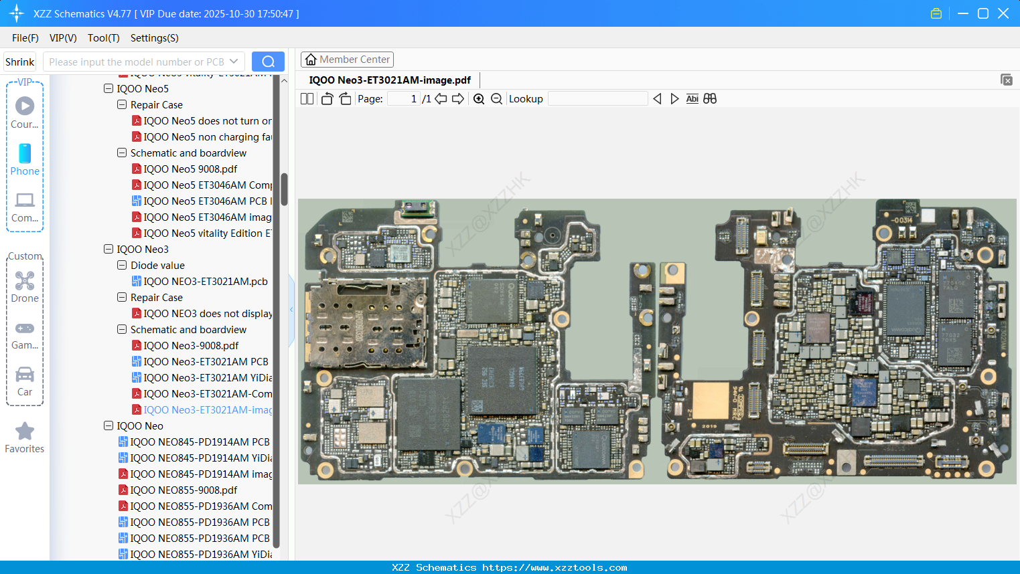
Task: Click the binoculars search icon
Action: click(x=710, y=99)
